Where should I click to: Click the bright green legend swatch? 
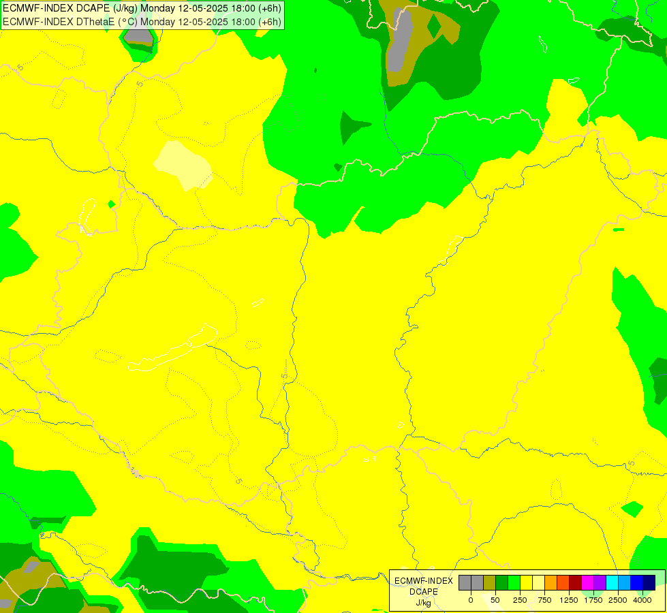pyautogui.click(x=514, y=582)
